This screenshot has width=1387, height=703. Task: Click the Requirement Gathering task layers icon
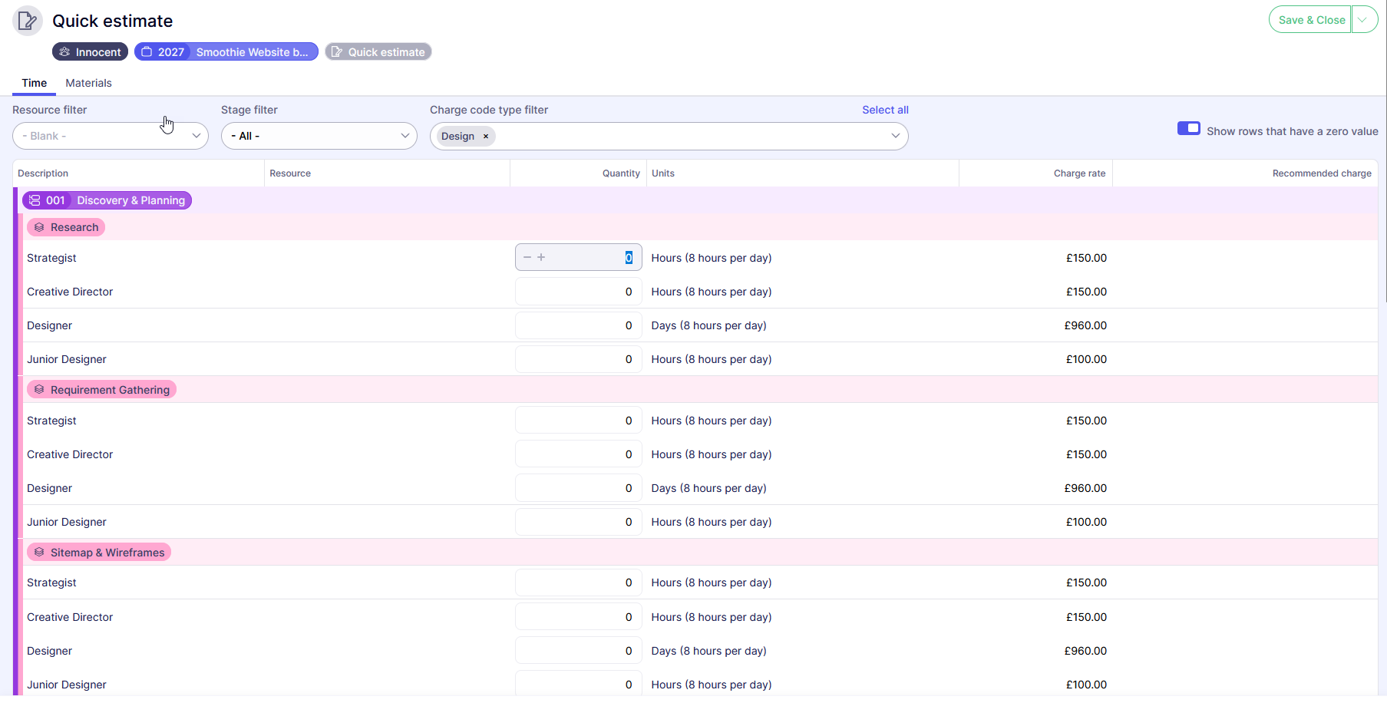click(x=39, y=390)
